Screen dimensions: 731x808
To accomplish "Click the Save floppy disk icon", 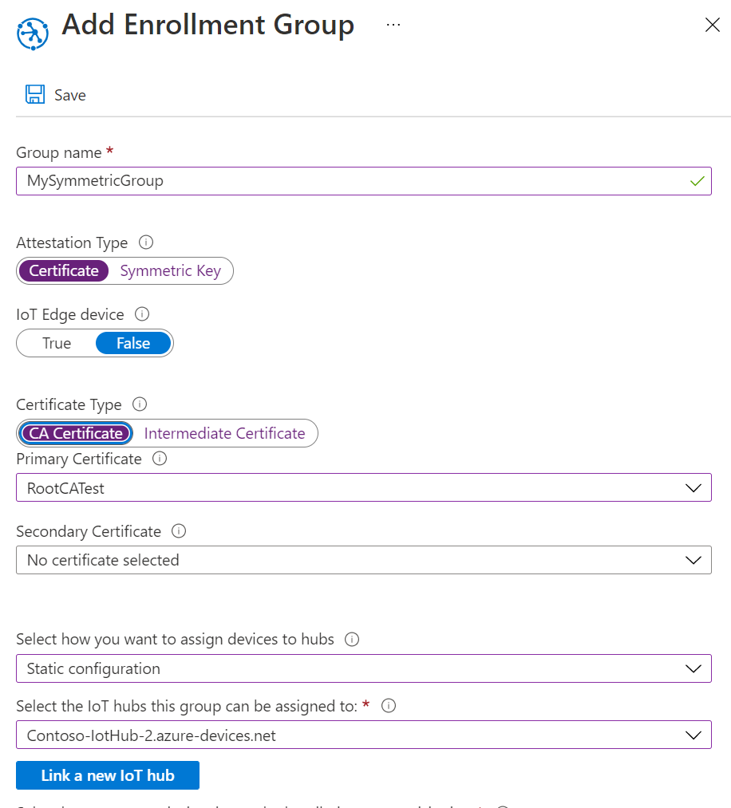I will 35,95.
